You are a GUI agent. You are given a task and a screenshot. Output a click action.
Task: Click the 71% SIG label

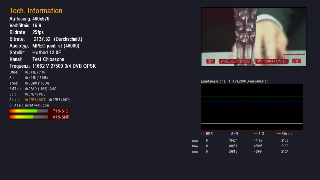pos(60,111)
